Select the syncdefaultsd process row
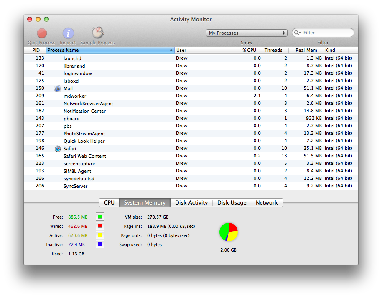Image resolution: width=382 pixels, height=298 pixels. (191, 179)
